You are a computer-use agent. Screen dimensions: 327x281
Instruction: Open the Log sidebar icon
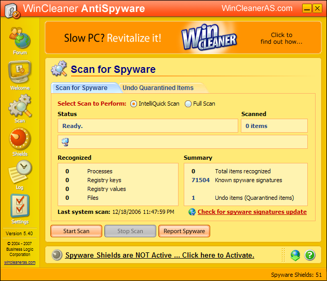click(x=20, y=173)
